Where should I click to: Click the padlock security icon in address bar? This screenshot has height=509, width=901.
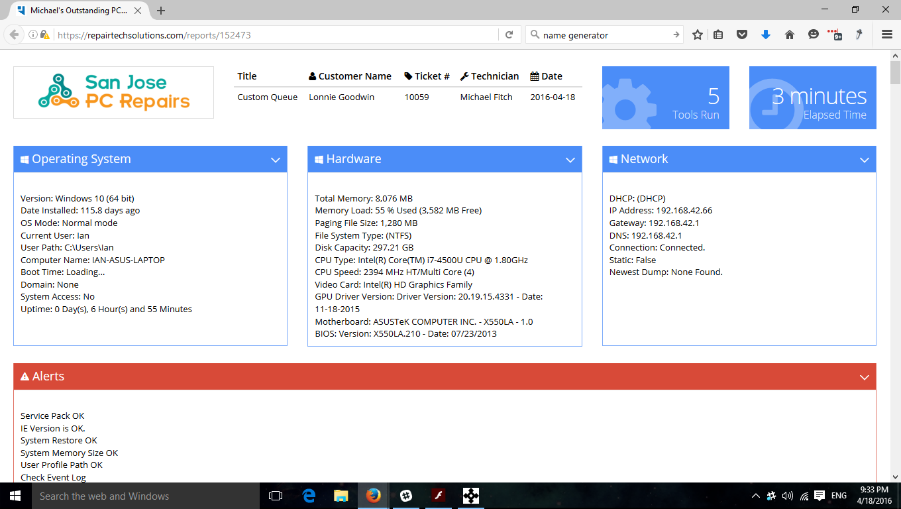pyautogui.click(x=44, y=35)
